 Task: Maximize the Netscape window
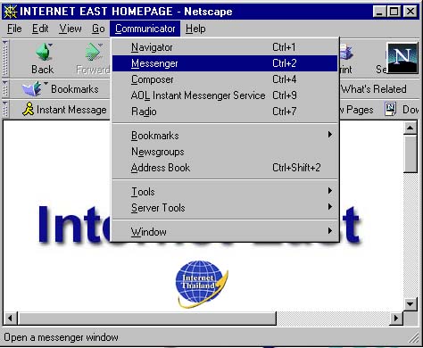tap(394, 12)
